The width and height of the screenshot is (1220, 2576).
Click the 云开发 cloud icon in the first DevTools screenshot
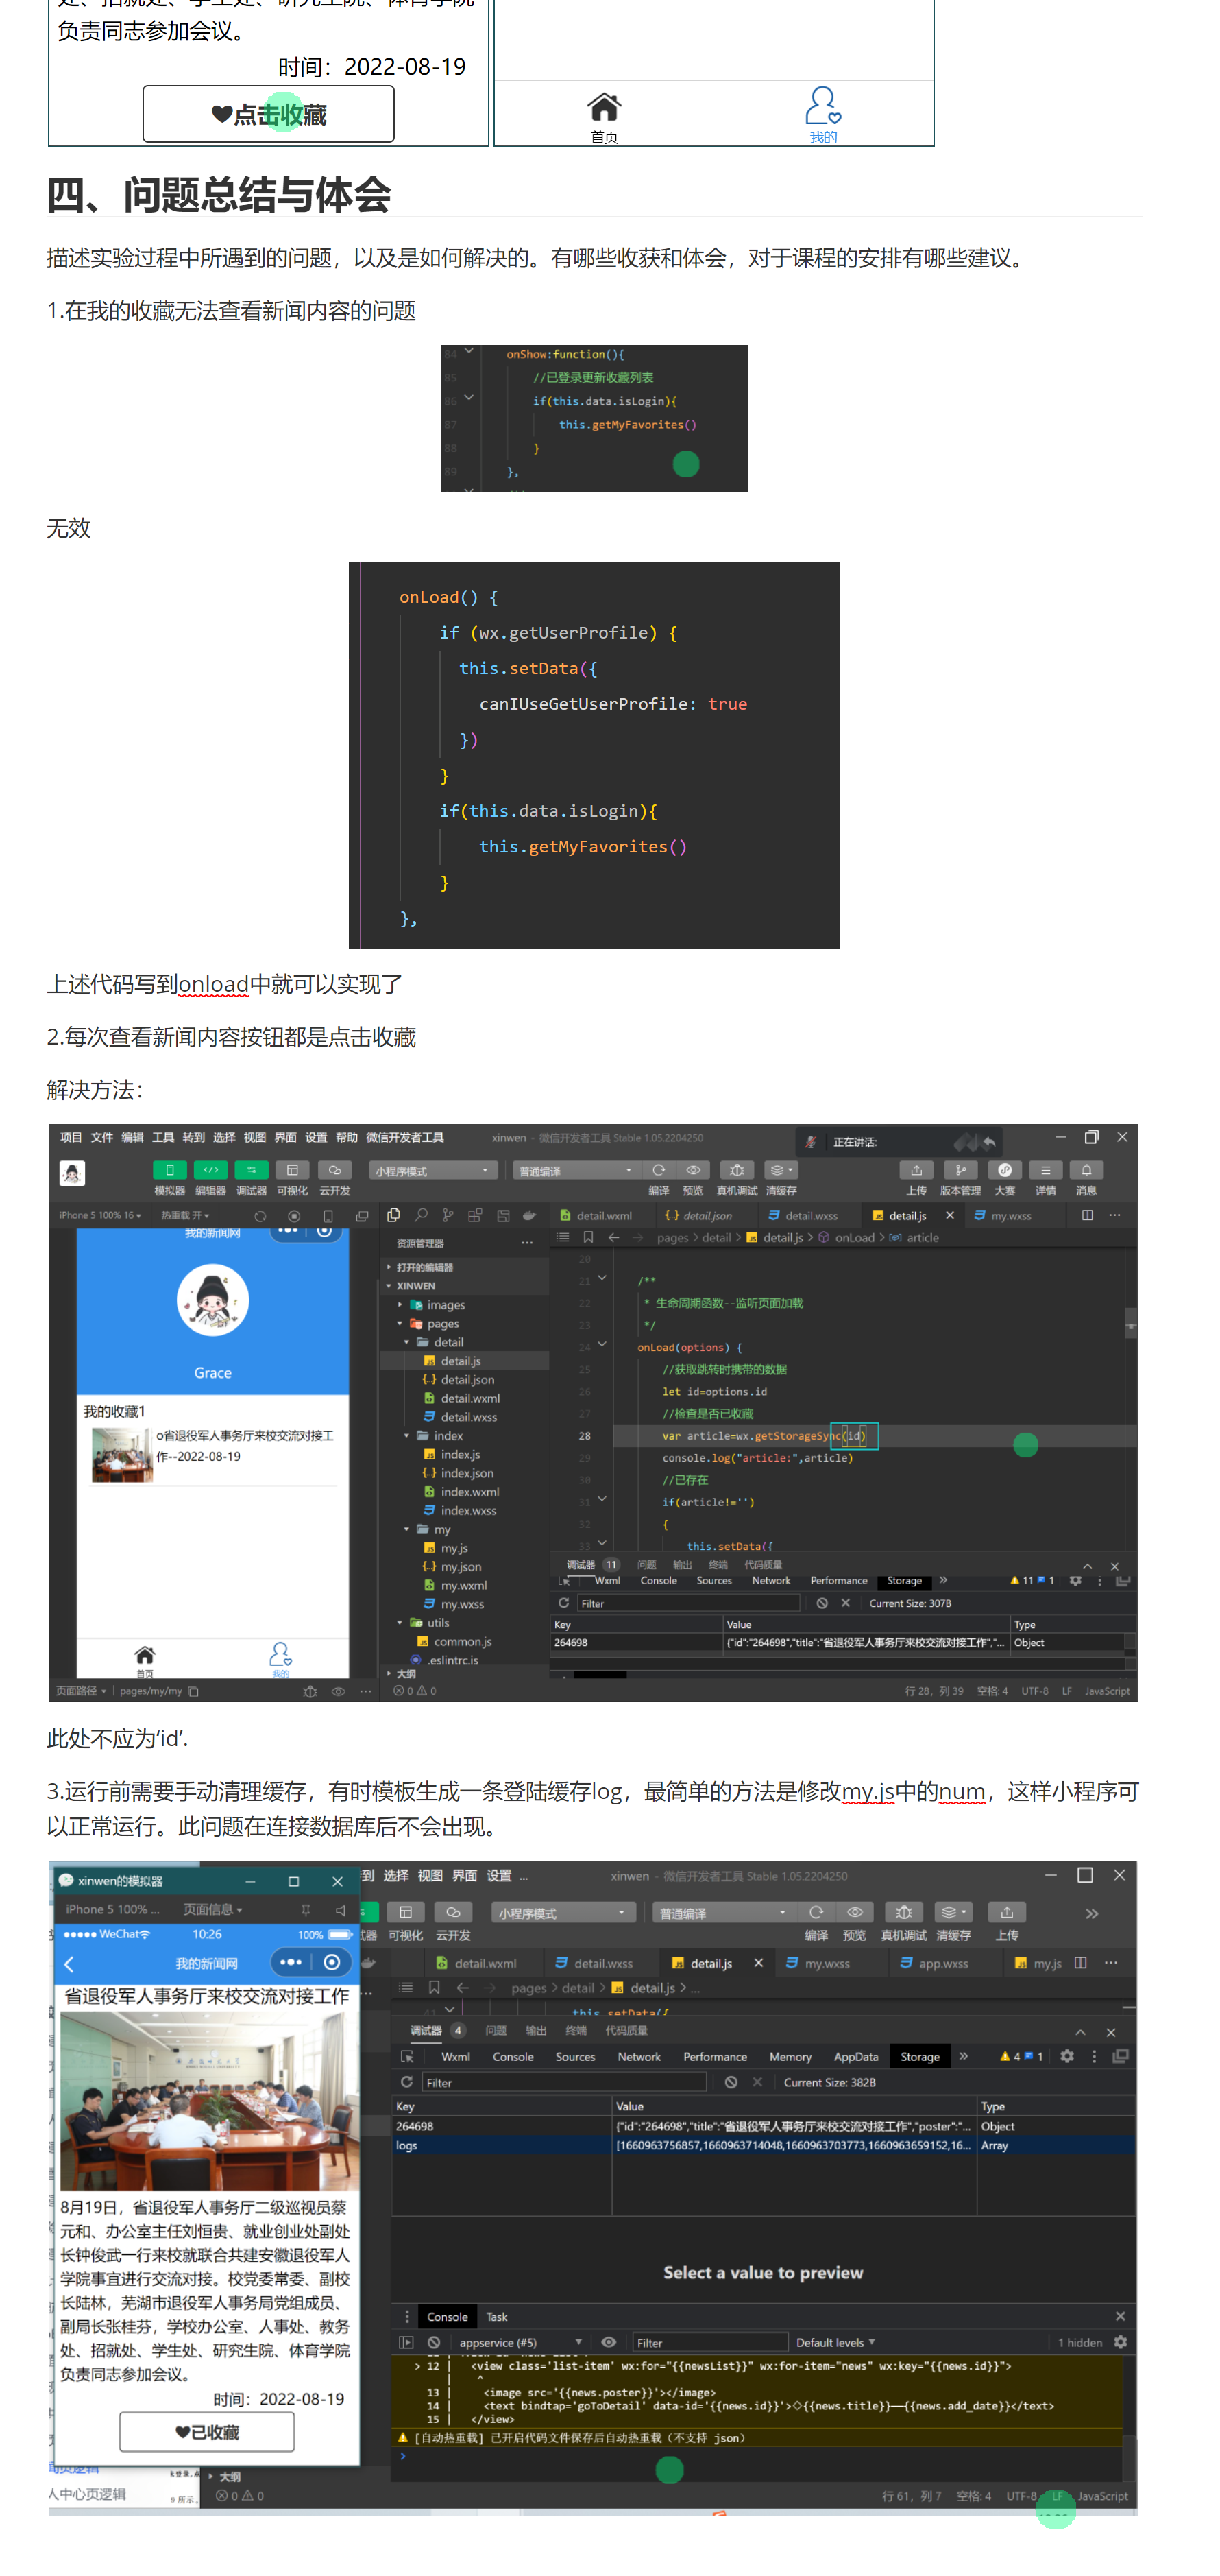[x=334, y=1170]
